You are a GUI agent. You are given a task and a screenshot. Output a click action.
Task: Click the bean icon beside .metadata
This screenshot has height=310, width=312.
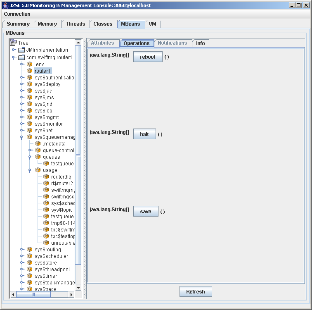(x=38, y=144)
